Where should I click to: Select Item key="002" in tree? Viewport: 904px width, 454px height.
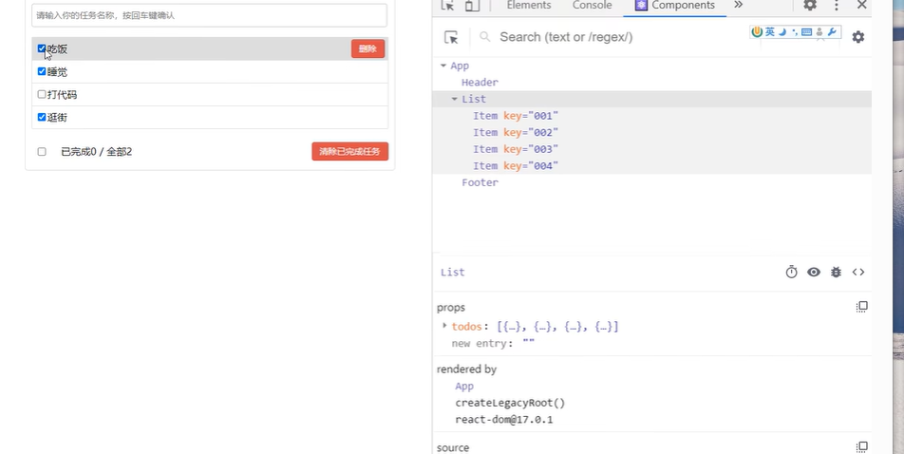tap(516, 133)
